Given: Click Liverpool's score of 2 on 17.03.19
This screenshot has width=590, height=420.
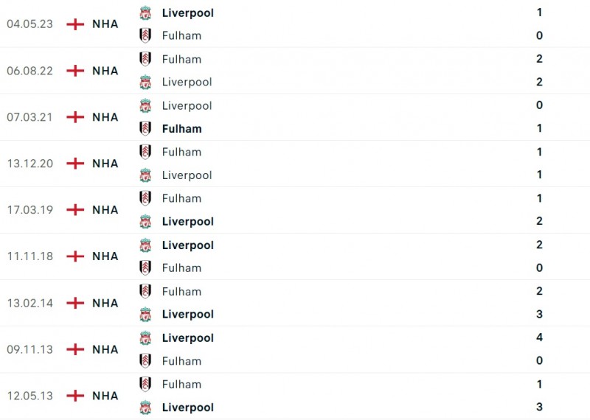Looking at the screenshot, I should [540, 221].
